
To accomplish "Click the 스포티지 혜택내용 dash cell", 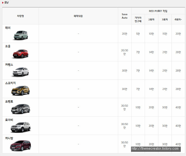I will [79, 89].
